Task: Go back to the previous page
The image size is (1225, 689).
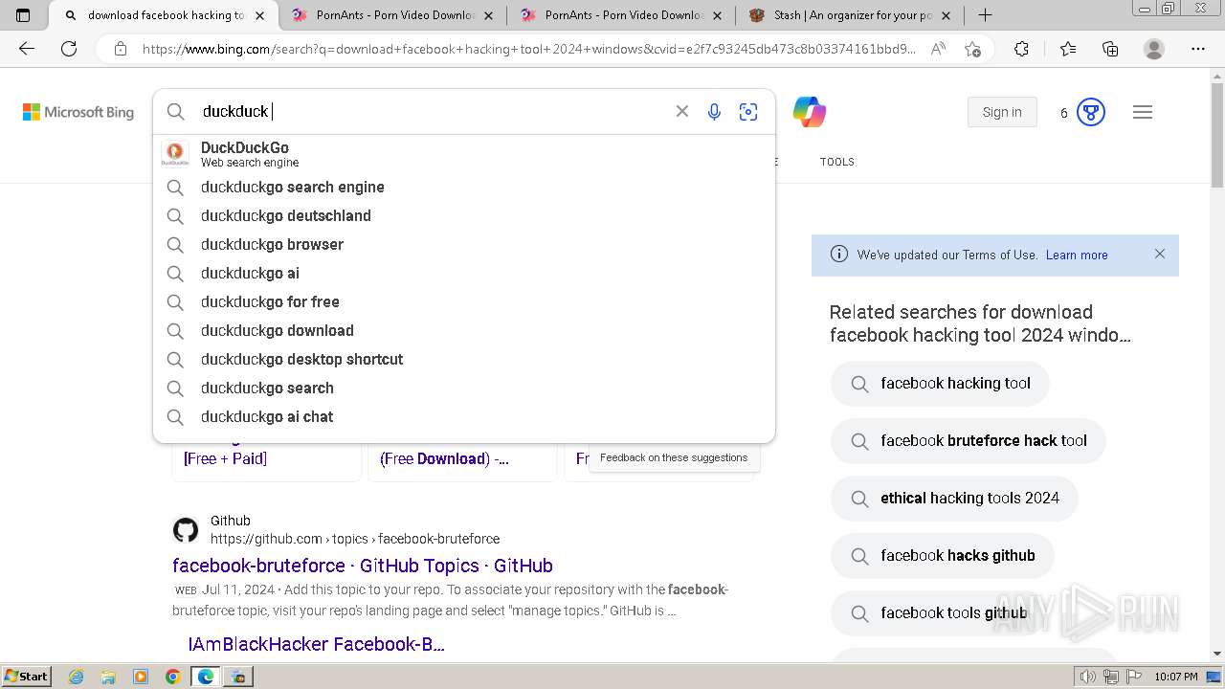Action: [27, 49]
